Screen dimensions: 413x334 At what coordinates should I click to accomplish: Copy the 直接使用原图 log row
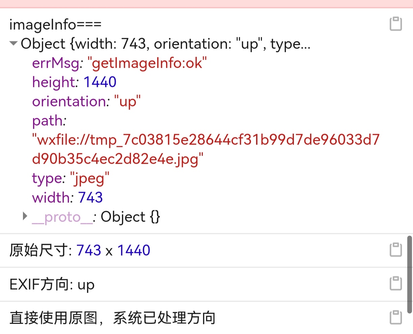point(395,318)
